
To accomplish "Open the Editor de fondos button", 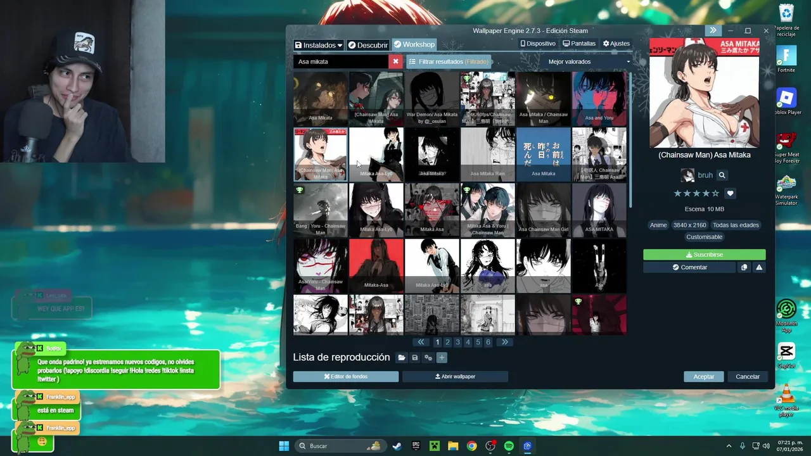I will click(346, 376).
